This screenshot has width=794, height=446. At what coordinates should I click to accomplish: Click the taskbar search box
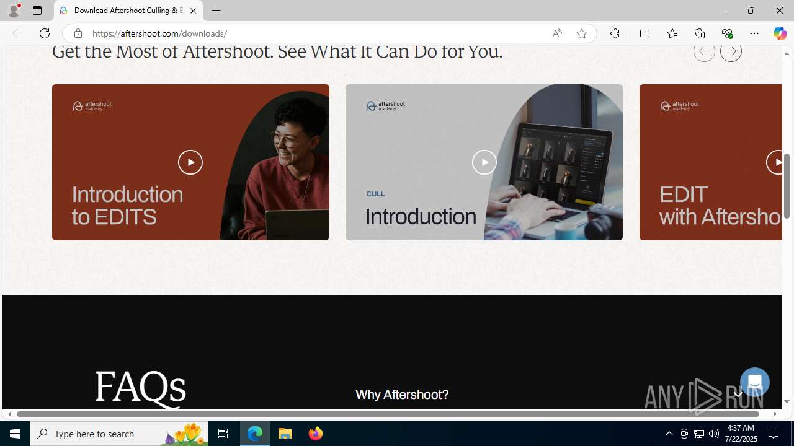click(x=119, y=434)
